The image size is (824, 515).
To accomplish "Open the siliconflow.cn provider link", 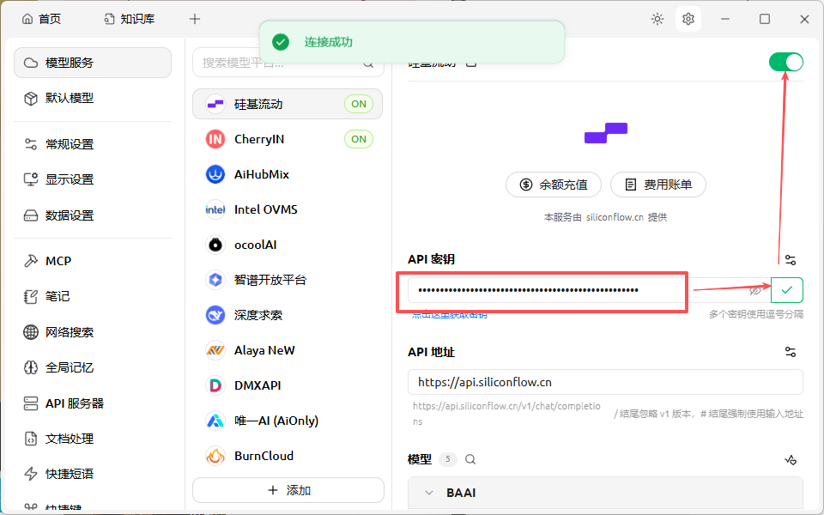I will pyautogui.click(x=615, y=217).
